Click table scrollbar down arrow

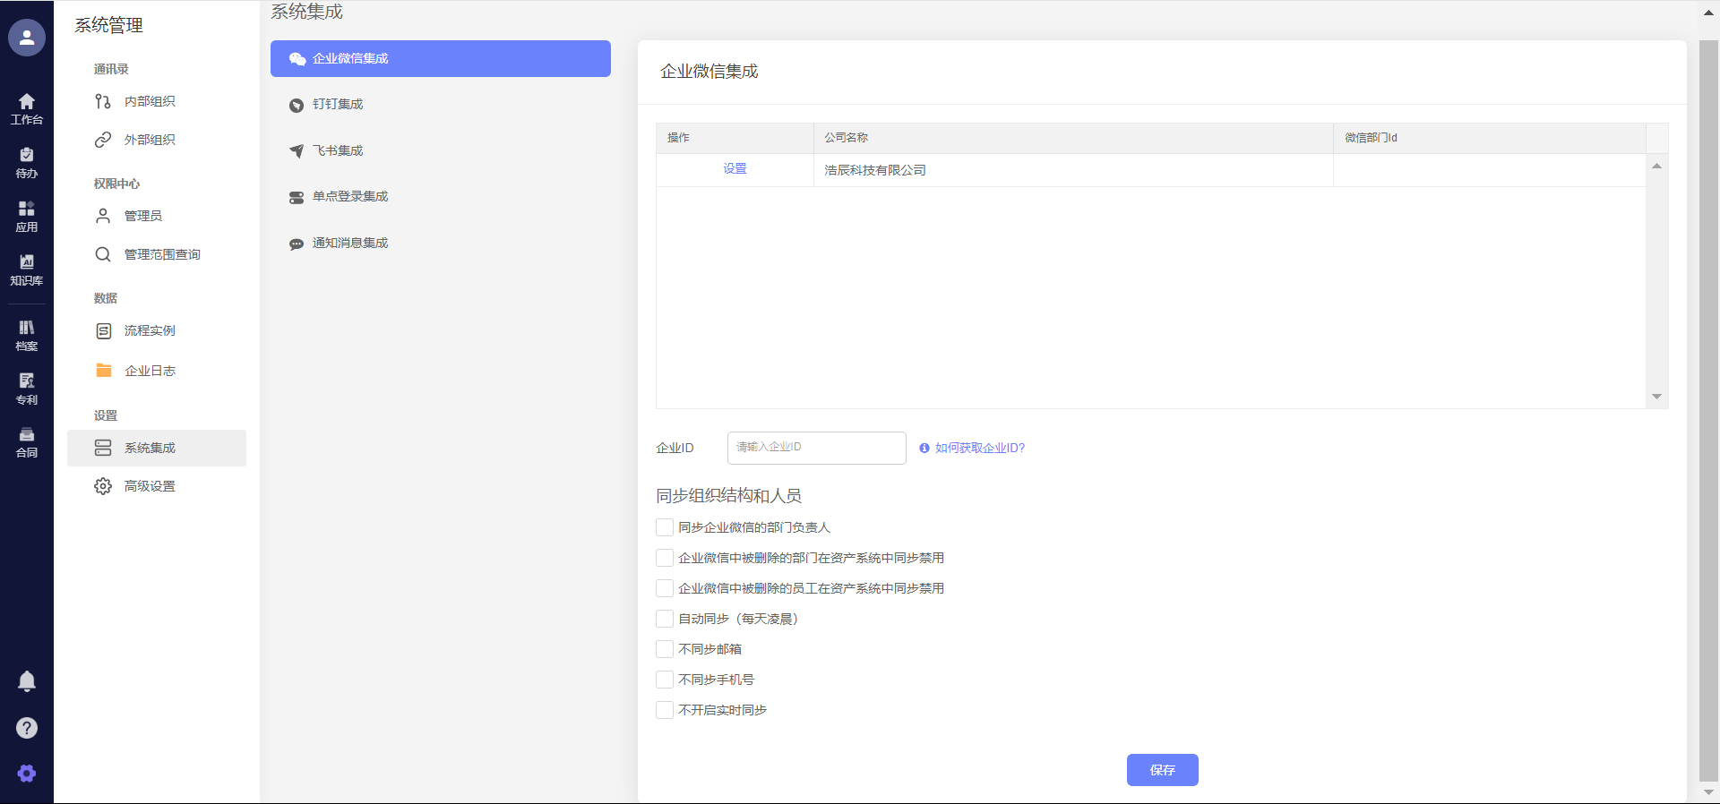point(1656,397)
